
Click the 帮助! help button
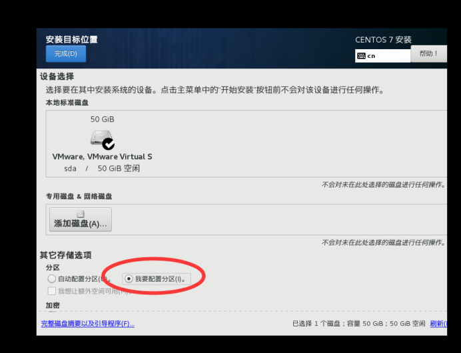(x=428, y=54)
